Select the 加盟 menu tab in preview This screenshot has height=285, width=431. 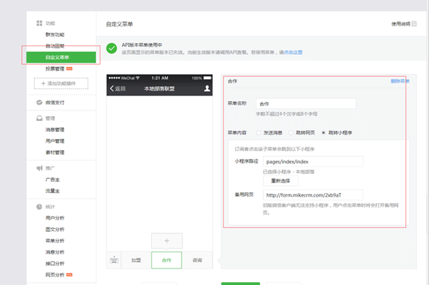[136, 260]
